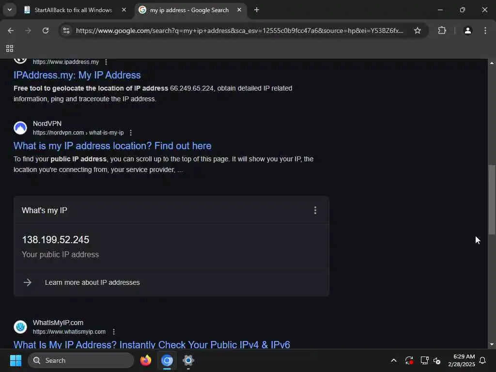496x372 pixels.
Task: Open the What's my IP card options menu
Action: 315,210
